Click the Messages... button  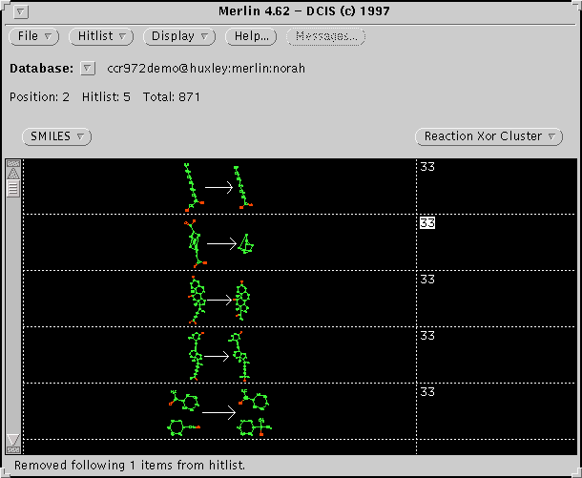click(x=325, y=36)
